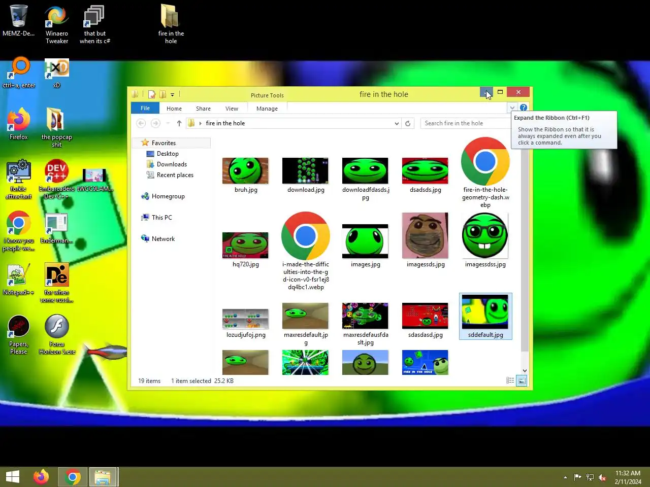The width and height of the screenshot is (650, 487).
Task: Open Recent places in navigation pane
Action: pyautogui.click(x=175, y=175)
